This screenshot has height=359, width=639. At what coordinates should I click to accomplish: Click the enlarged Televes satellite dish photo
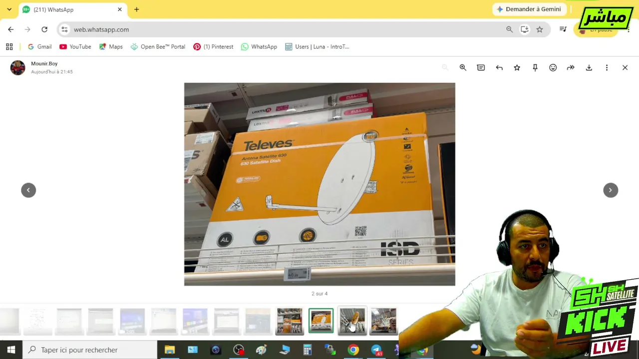(319, 184)
